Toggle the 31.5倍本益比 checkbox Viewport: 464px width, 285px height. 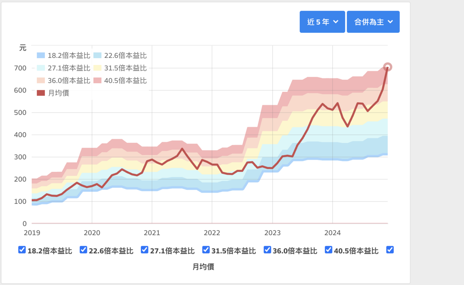[x=206, y=250]
